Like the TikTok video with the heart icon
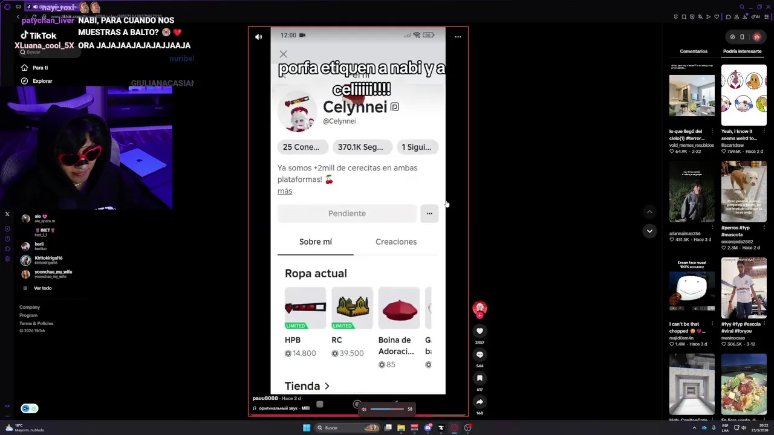 coord(480,331)
